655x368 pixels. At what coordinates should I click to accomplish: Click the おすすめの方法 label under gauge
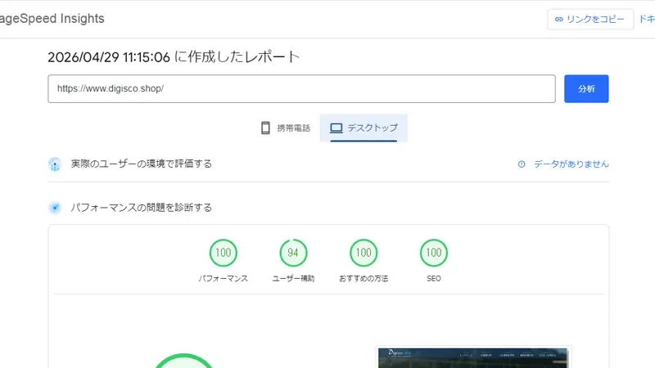364,278
